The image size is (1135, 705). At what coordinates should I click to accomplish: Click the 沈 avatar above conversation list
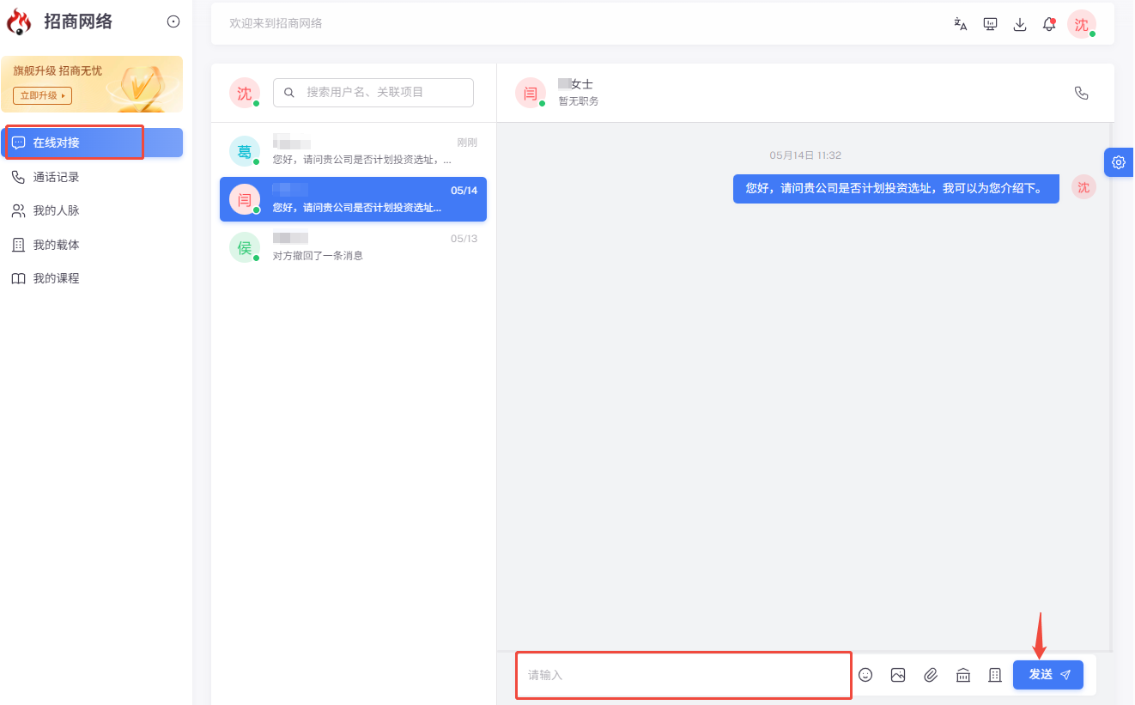[245, 93]
